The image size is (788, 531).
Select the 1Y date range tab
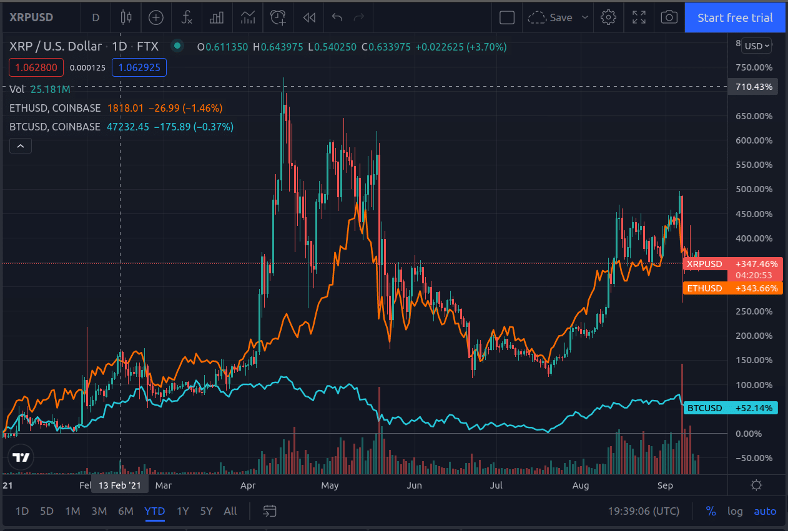click(182, 511)
